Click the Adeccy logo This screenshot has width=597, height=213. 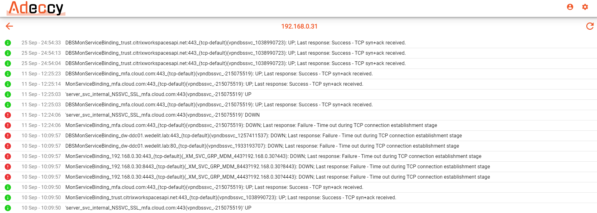pos(36,8)
